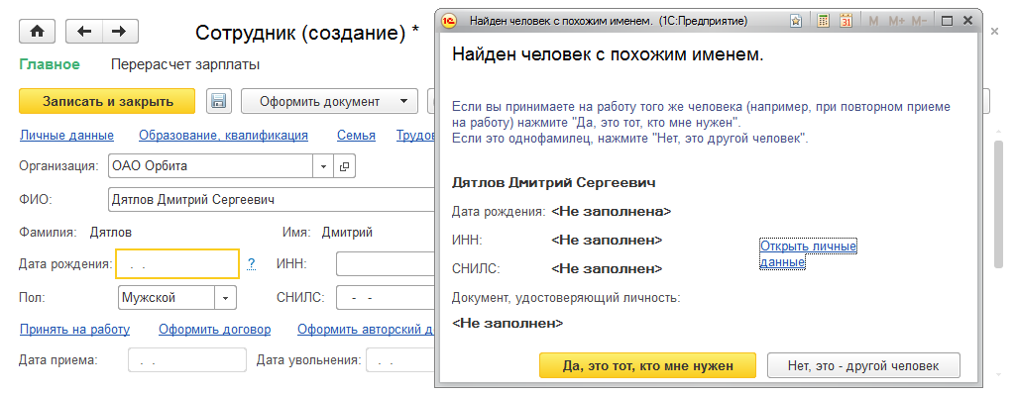Viewport: 1016px width, 394px height.
Task: Open the calculator icon in dialog title bar
Action: pyautogui.click(x=823, y=21)
